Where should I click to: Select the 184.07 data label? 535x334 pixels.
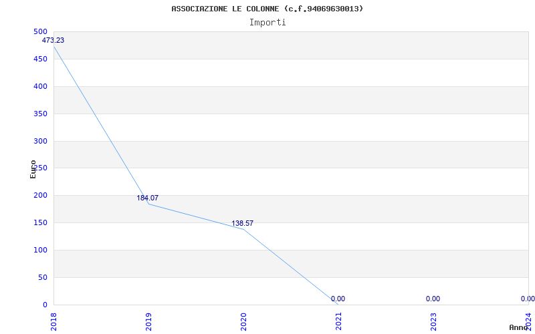[147, 198]
